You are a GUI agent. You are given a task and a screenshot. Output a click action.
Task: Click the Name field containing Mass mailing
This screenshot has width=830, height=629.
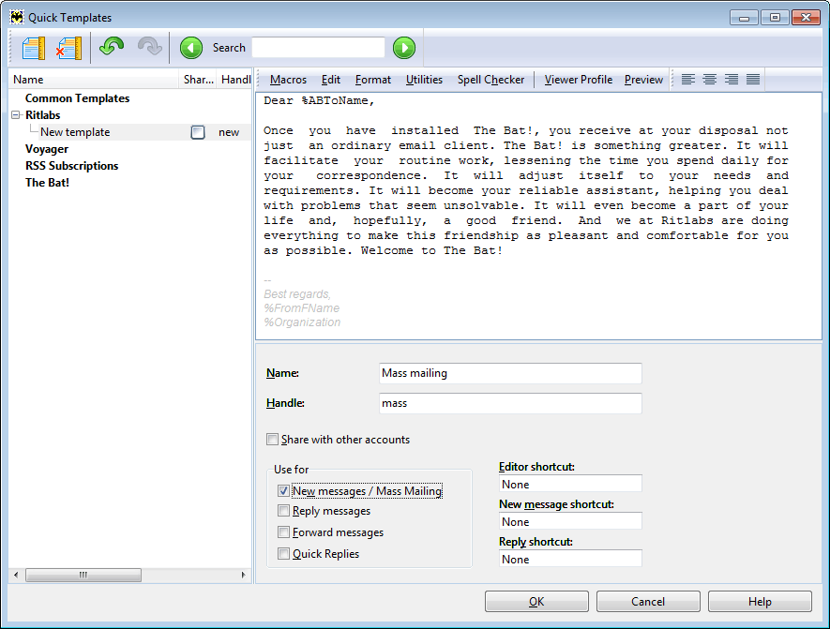[x=510, y=373]
